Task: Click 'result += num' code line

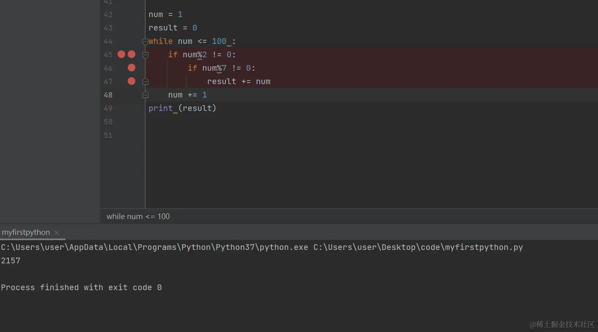Action: [239, 81]
